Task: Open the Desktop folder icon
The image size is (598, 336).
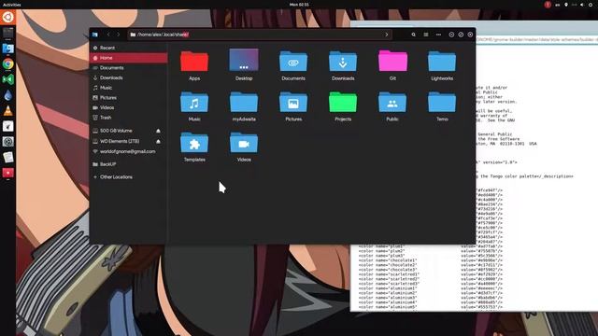Action: (x=244, y=60)
